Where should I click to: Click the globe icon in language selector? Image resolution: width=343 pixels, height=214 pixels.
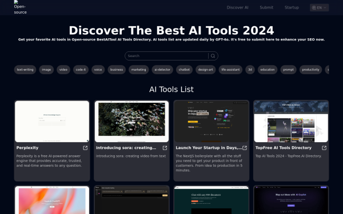coord(314,7)
